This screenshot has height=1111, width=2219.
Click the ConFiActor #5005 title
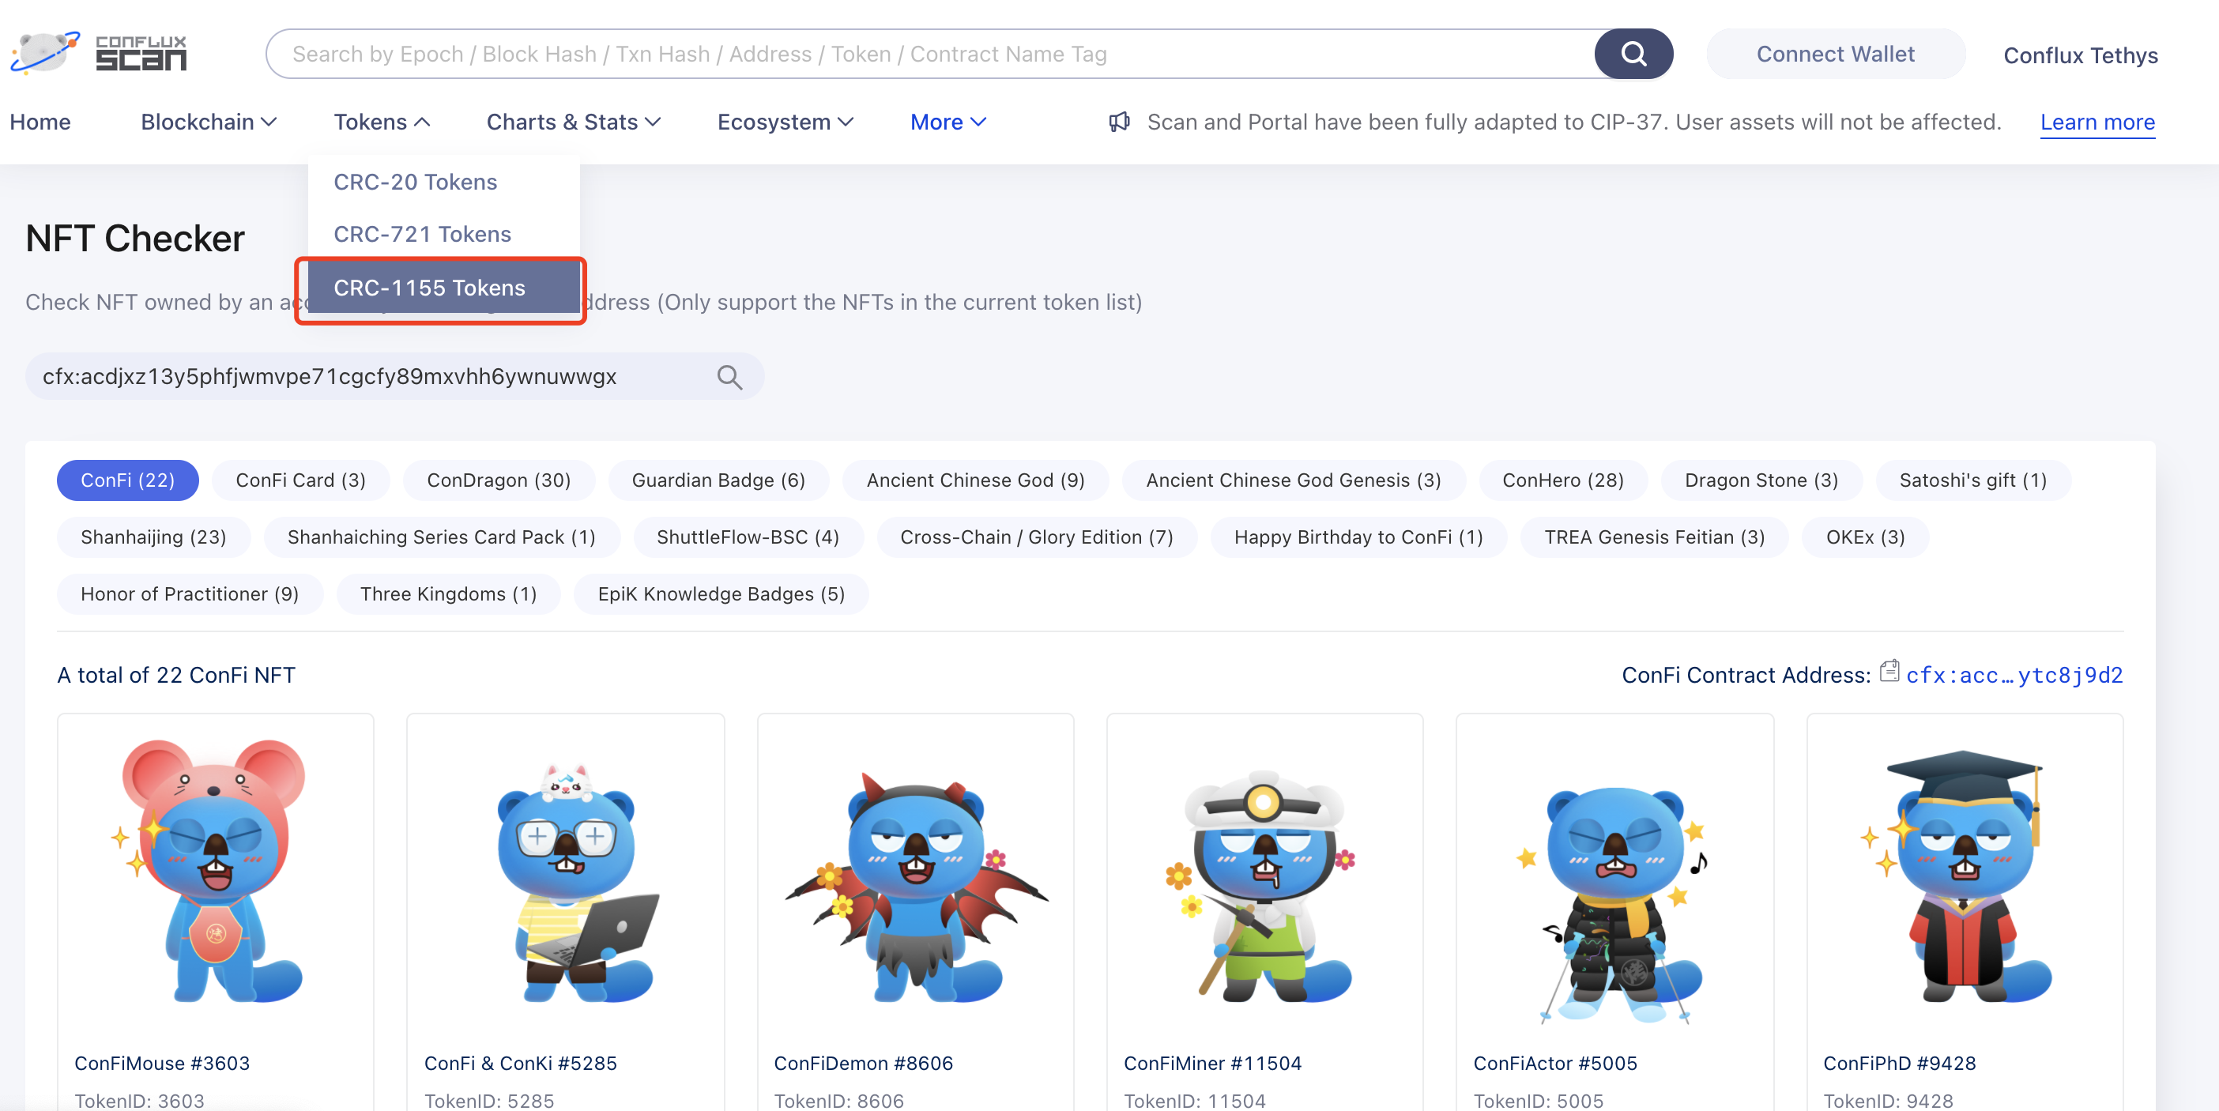pyautogui.click(x=1555, y=1063)
